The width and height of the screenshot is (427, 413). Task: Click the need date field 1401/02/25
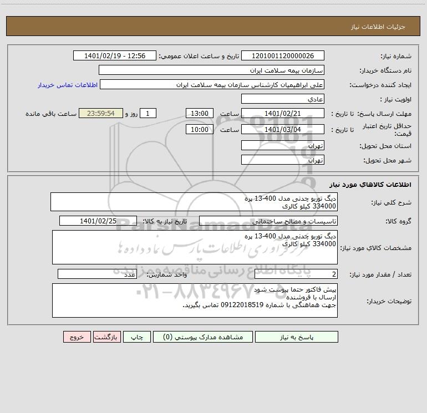click(98, 221)
